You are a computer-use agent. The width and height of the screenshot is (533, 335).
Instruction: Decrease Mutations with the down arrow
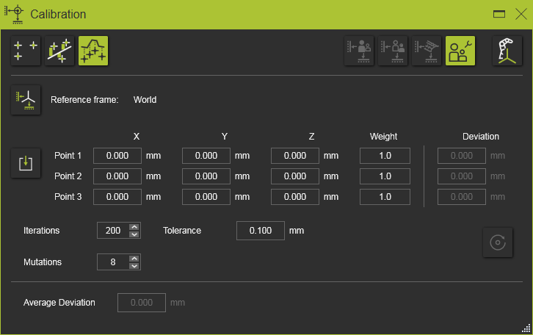point(134,266)
